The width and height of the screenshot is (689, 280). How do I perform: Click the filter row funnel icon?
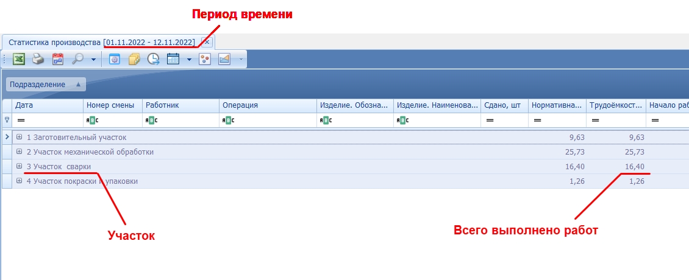[7, 119]
